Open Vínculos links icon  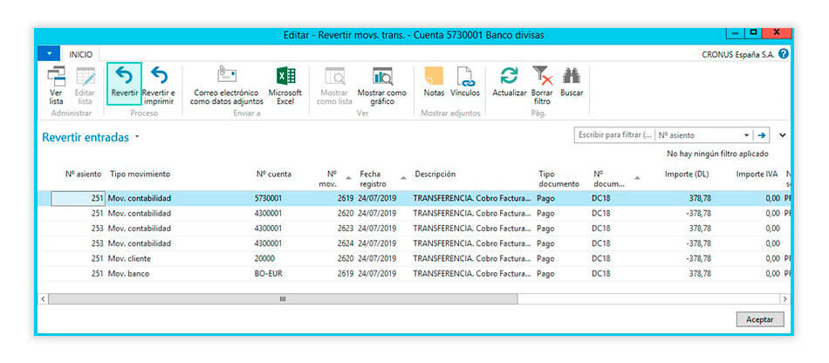click(x=465, y=76)
